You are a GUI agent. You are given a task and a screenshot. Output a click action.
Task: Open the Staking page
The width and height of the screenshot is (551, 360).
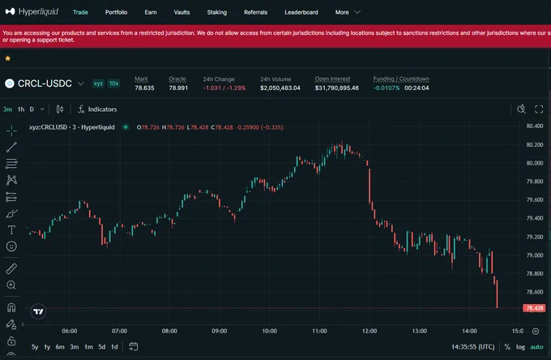coord(217,12)
